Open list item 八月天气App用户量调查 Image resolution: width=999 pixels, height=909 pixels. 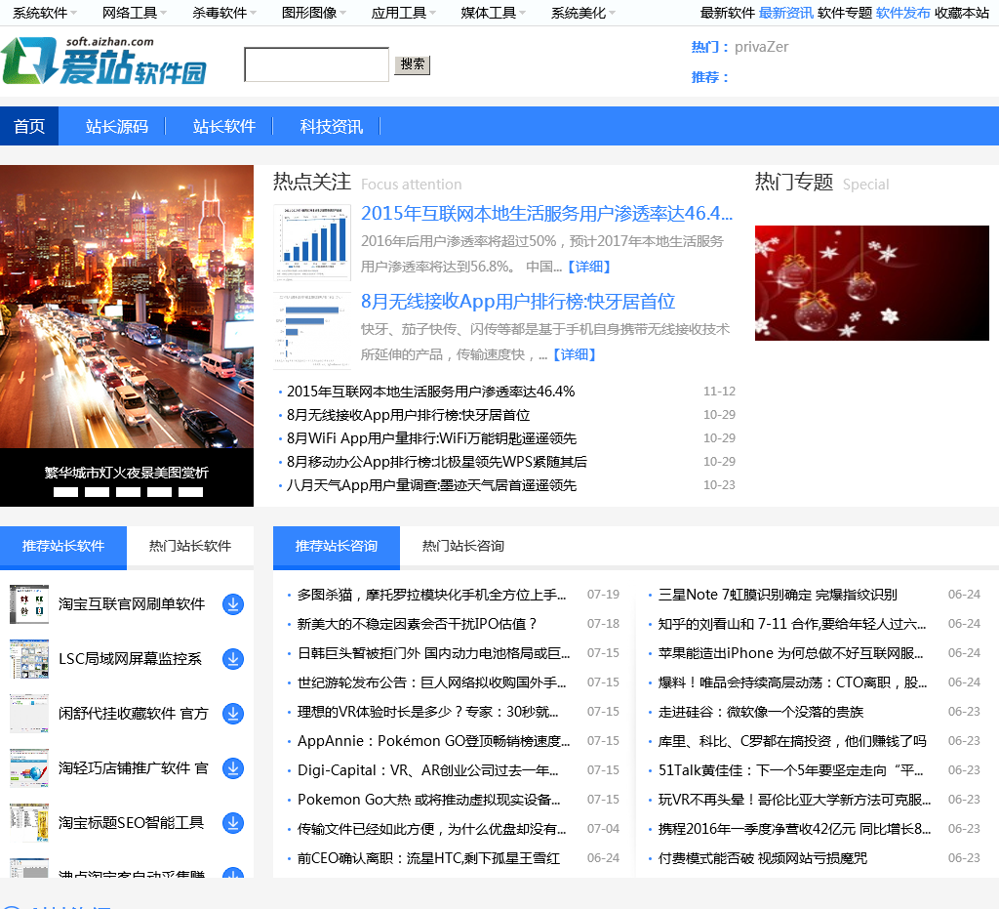[x=431, y=485]
